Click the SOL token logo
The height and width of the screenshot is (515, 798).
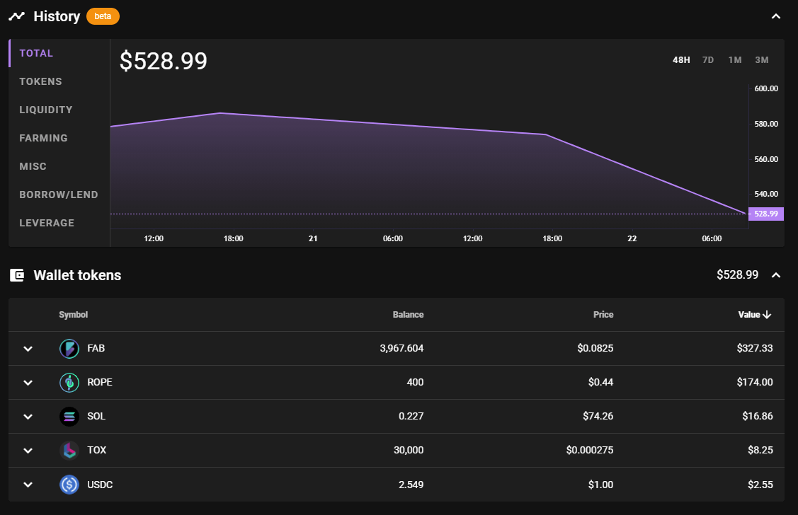69,416
